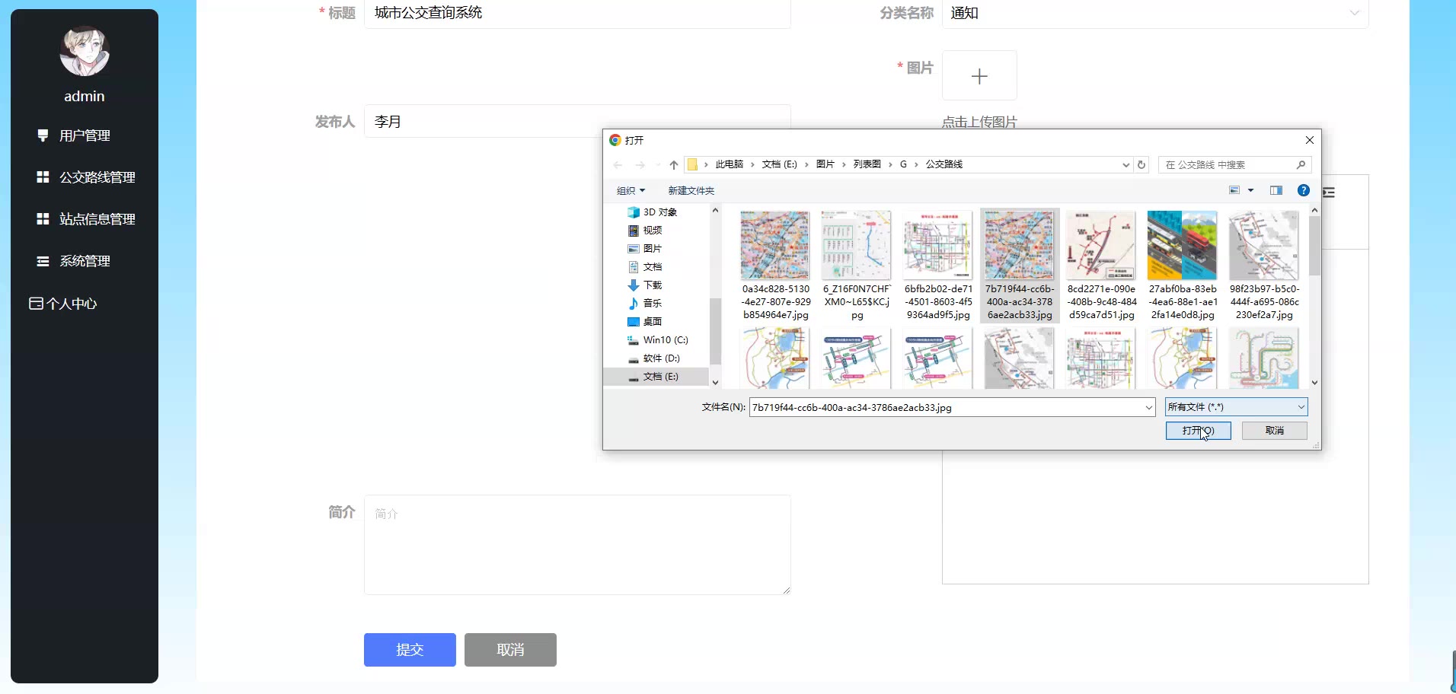Screen dimensions: 1456x694
Task: Select the 7b719f44-cc6b image file
Action: coord(1020,266)
